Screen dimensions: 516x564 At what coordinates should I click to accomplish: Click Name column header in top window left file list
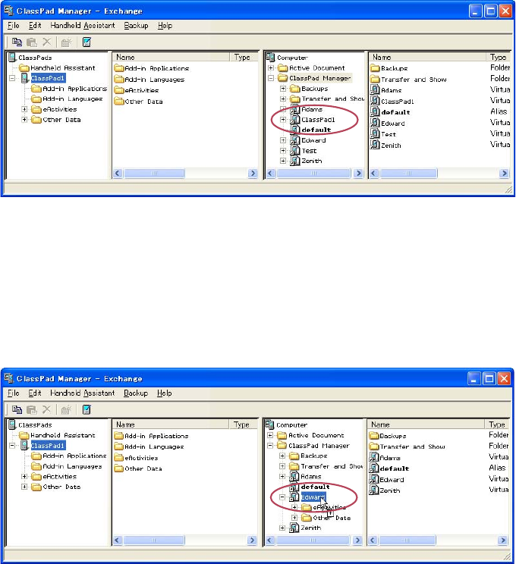coord(171,57)
